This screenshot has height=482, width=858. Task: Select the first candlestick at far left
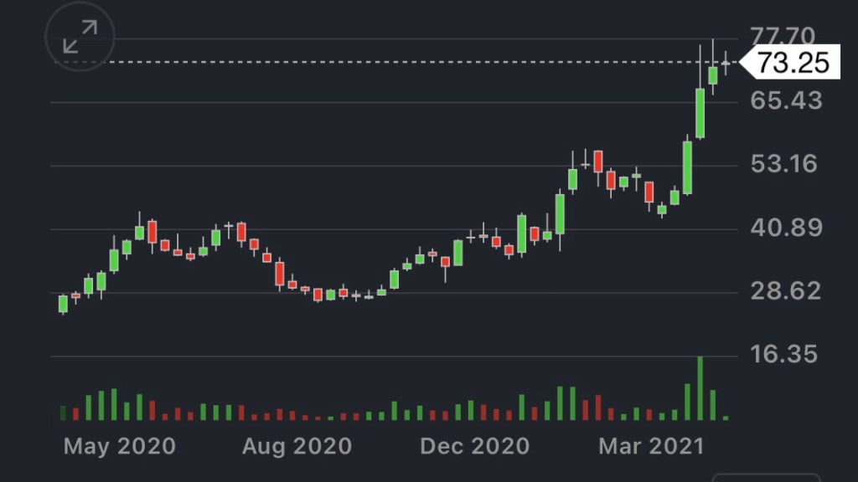click(x=63, y=304)
